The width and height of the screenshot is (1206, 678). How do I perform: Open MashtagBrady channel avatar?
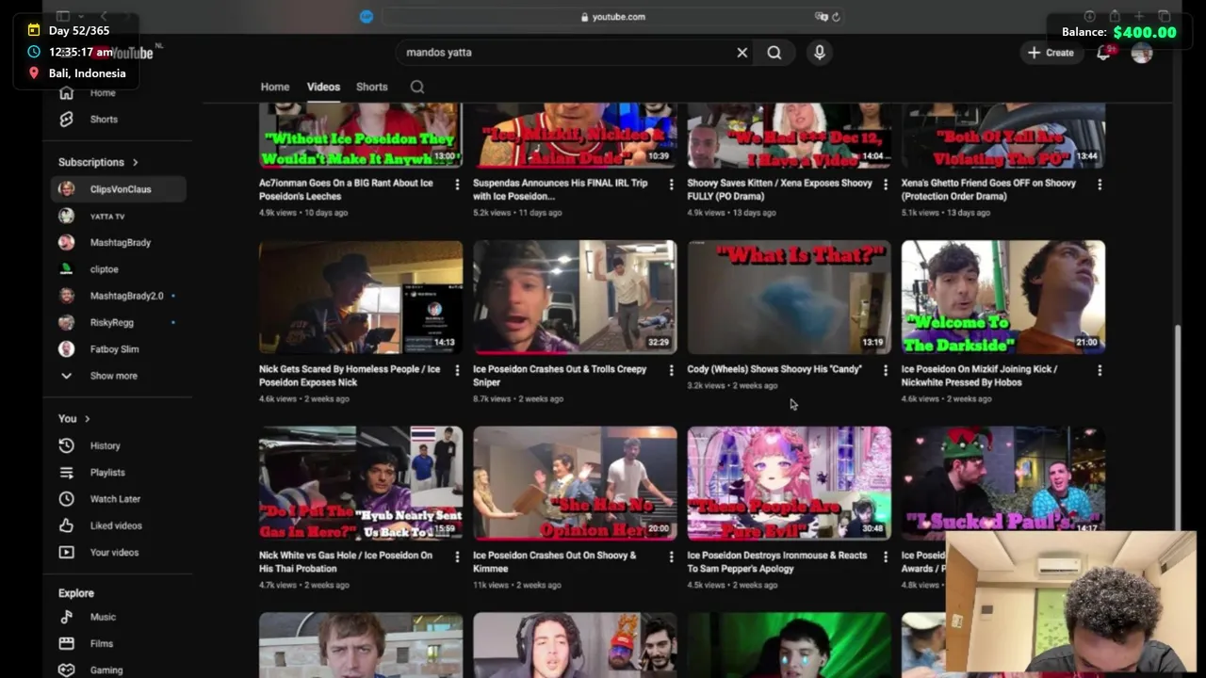point(66,242)
